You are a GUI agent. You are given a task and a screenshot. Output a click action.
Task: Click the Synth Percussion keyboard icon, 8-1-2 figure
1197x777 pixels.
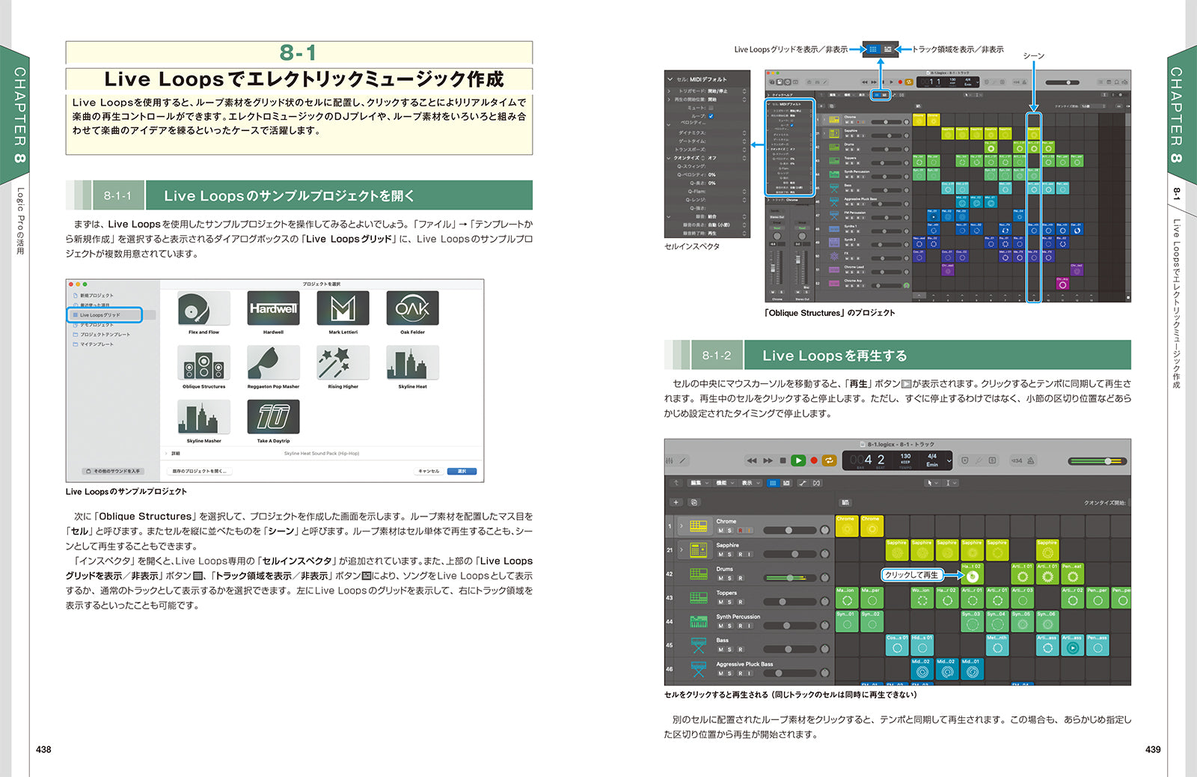point(699,622)
